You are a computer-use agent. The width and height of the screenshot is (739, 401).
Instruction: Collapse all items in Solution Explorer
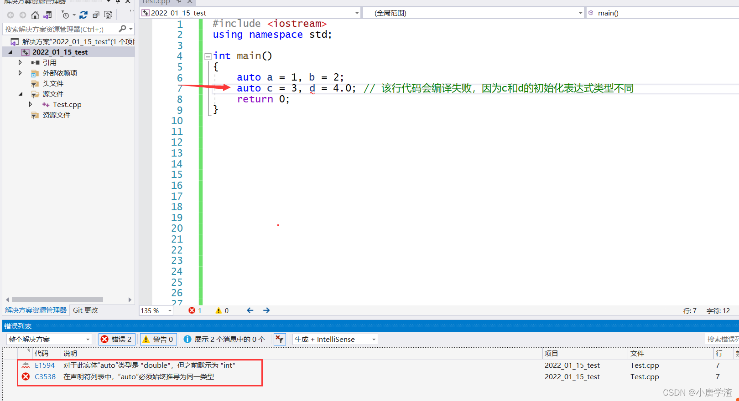[96, 15]
